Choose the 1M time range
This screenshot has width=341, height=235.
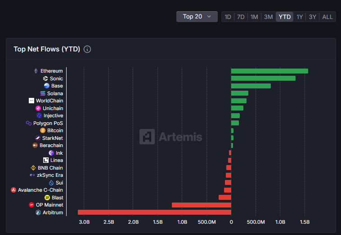tap(254, 17)
